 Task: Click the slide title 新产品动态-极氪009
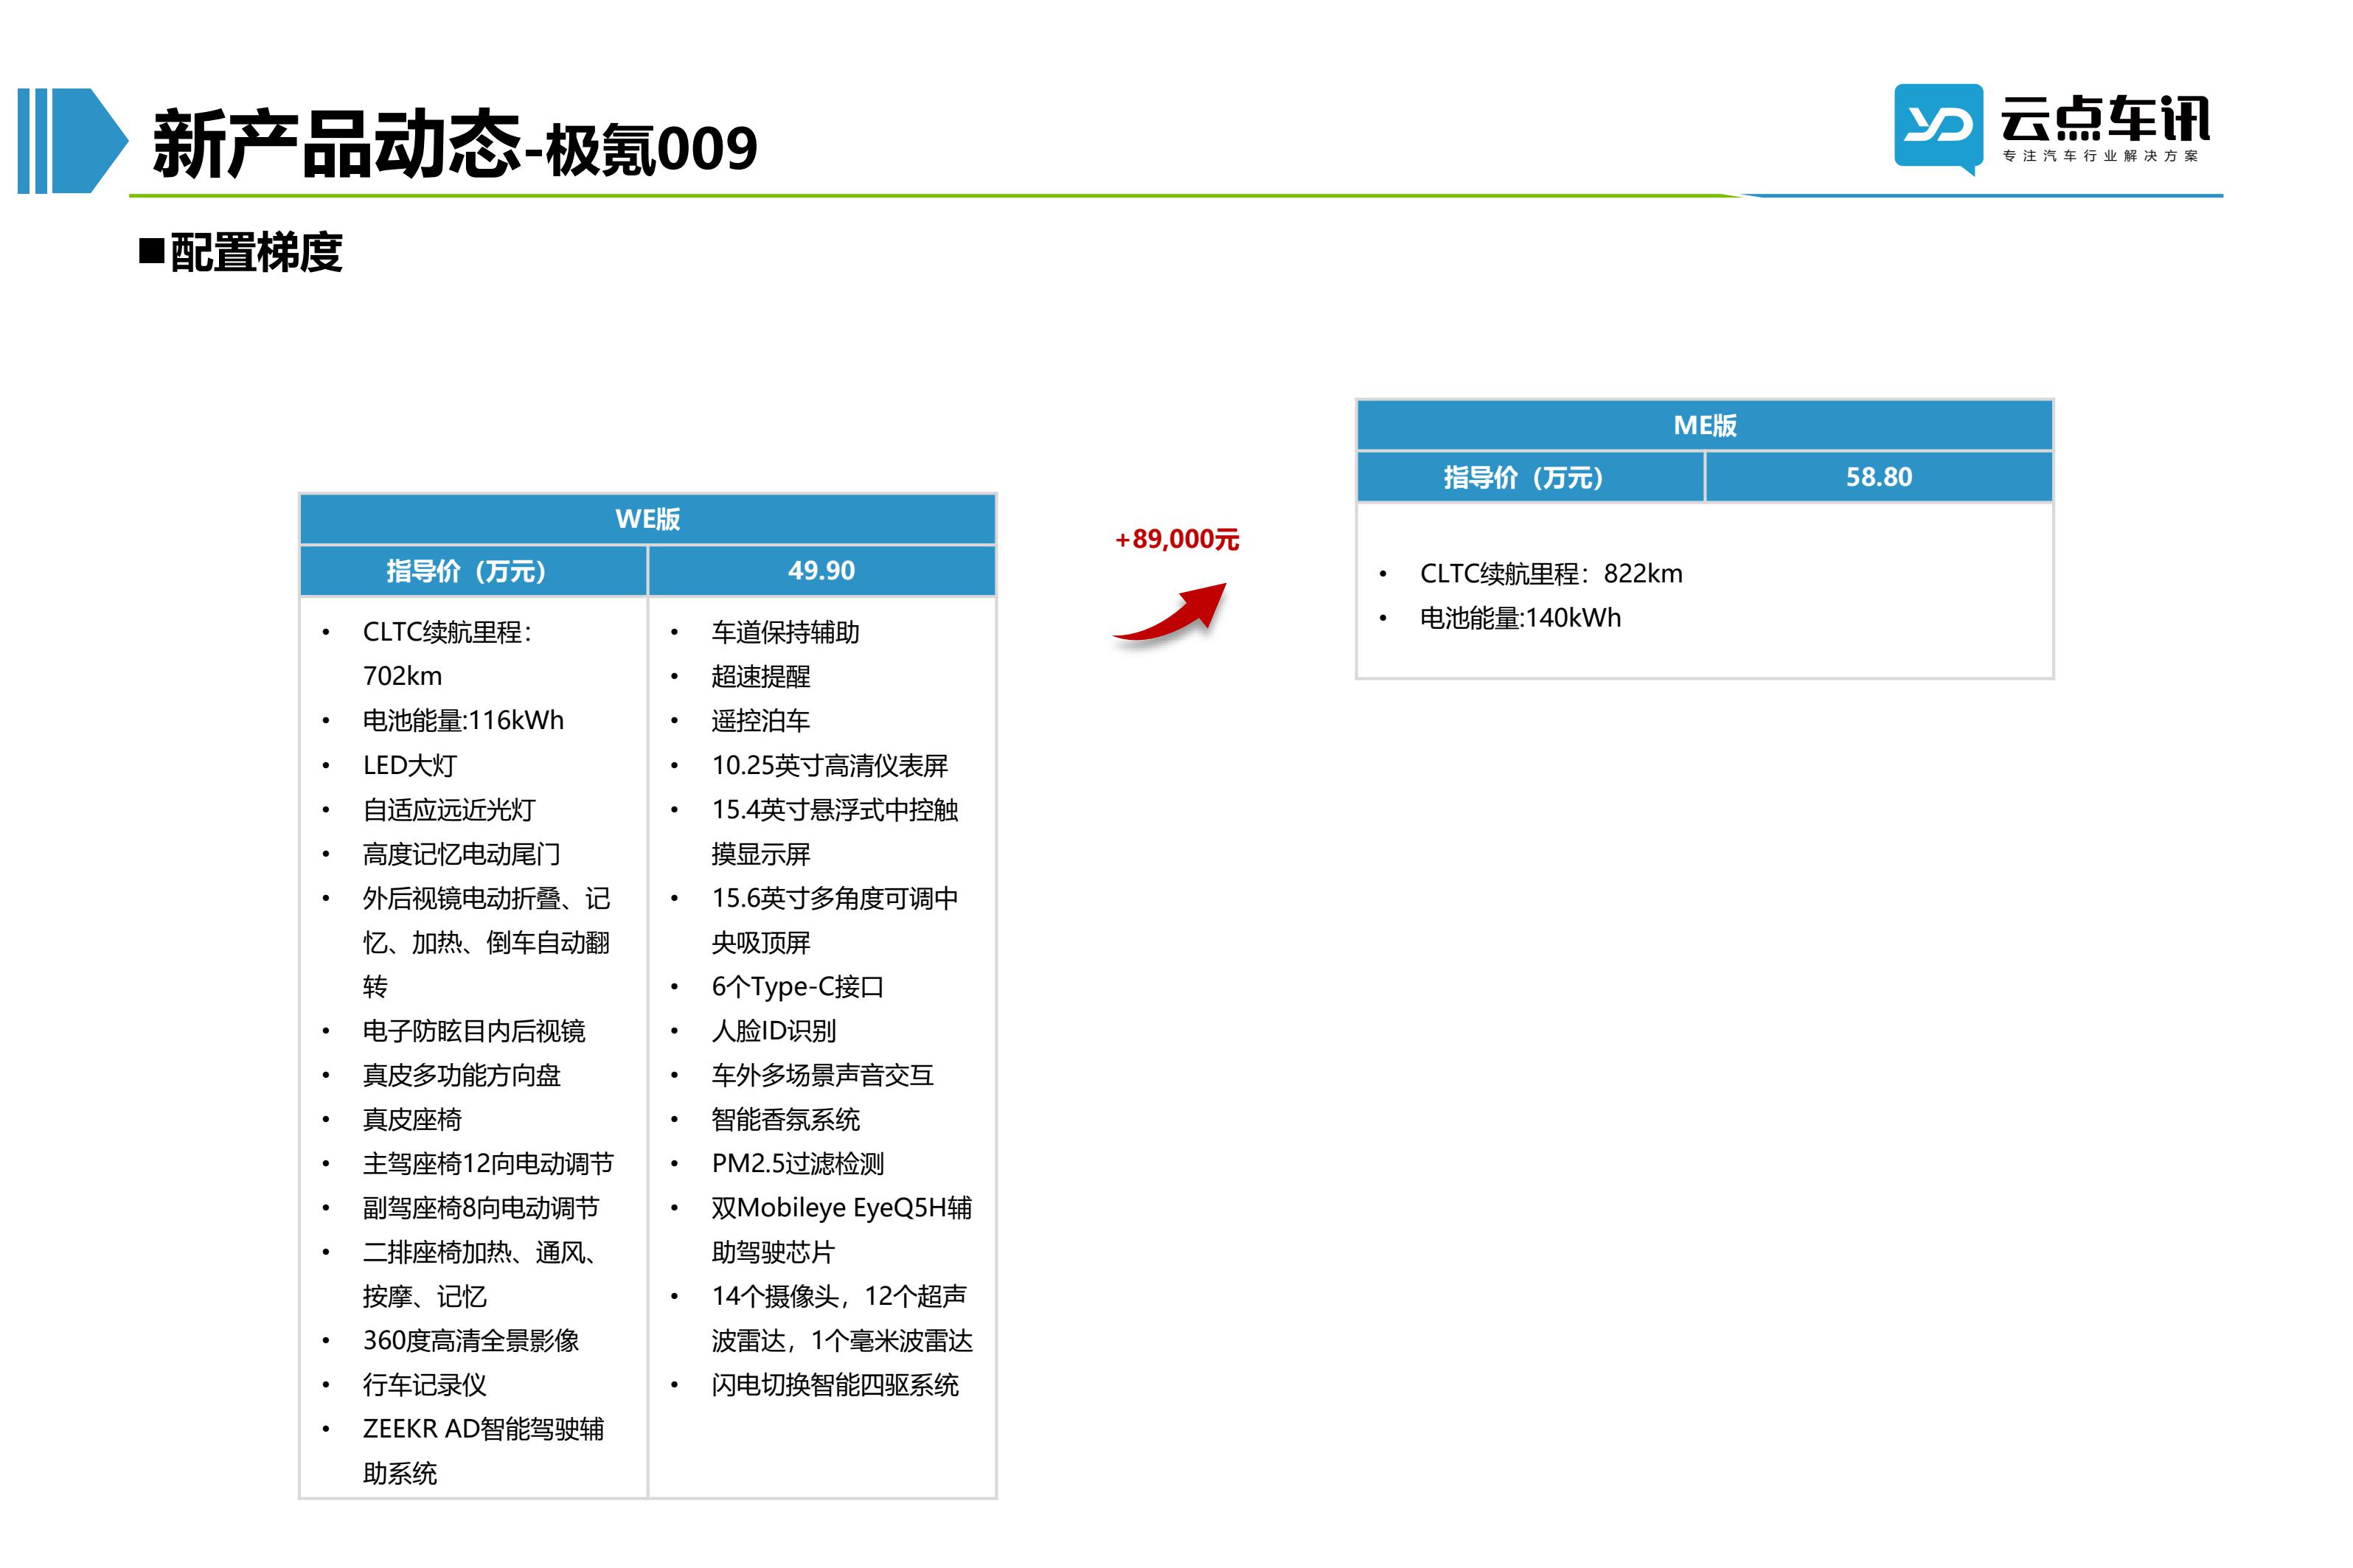tap(455, 145)
